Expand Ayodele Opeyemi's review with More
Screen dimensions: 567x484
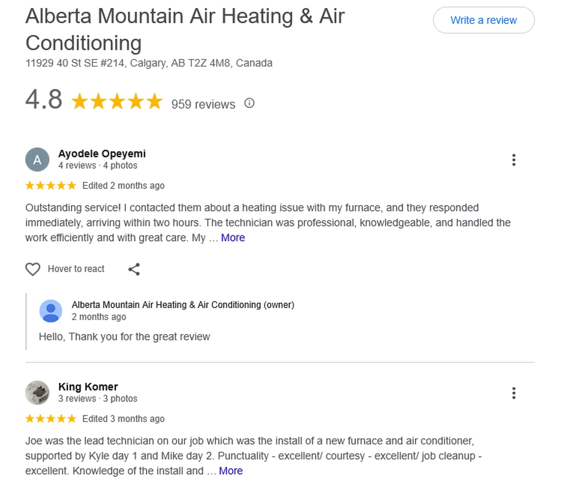tap(233, 238)
